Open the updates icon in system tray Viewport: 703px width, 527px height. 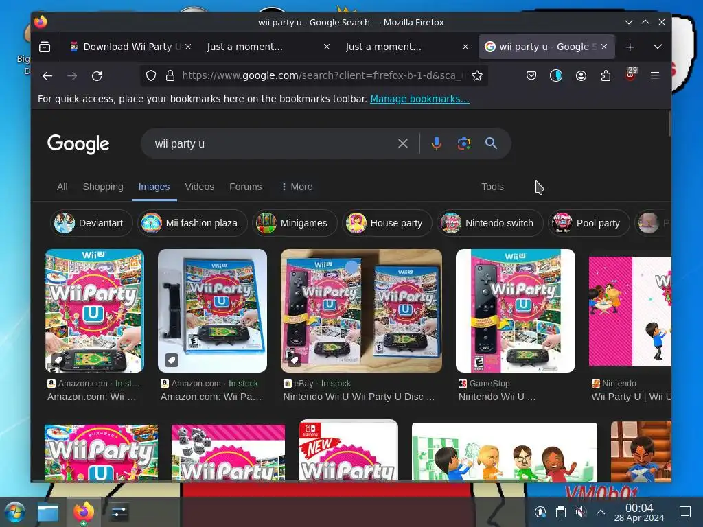click(540, 512)
